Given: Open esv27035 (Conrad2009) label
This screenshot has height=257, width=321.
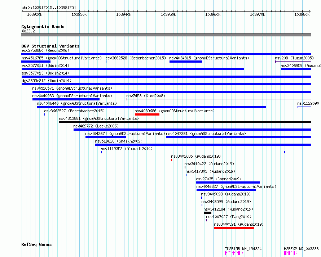Looking at the screenshot, I should [219, 179].
